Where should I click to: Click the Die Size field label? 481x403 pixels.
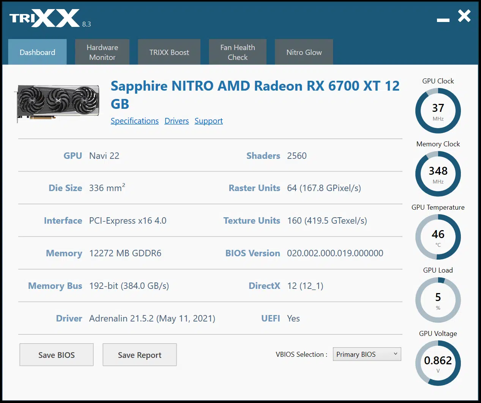[x=65, y=188]
